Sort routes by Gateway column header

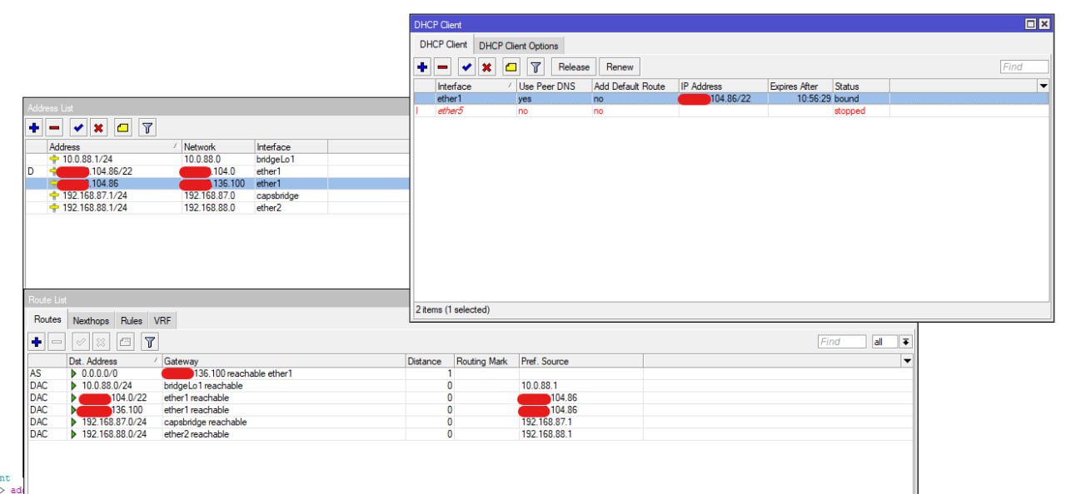pos(283,361)
